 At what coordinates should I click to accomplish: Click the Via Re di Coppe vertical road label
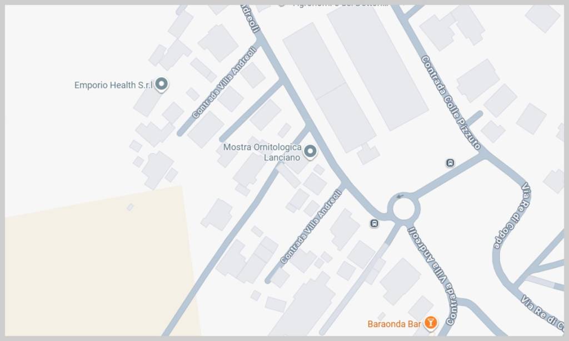[x=512, y=216]
